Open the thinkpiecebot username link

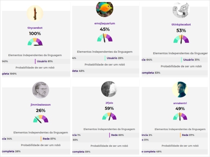point(181,25)
